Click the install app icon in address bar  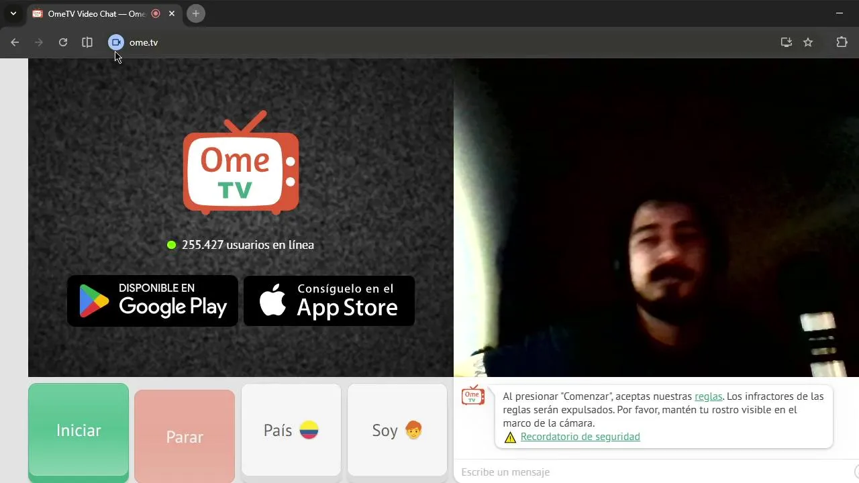[x=787, y=42]
